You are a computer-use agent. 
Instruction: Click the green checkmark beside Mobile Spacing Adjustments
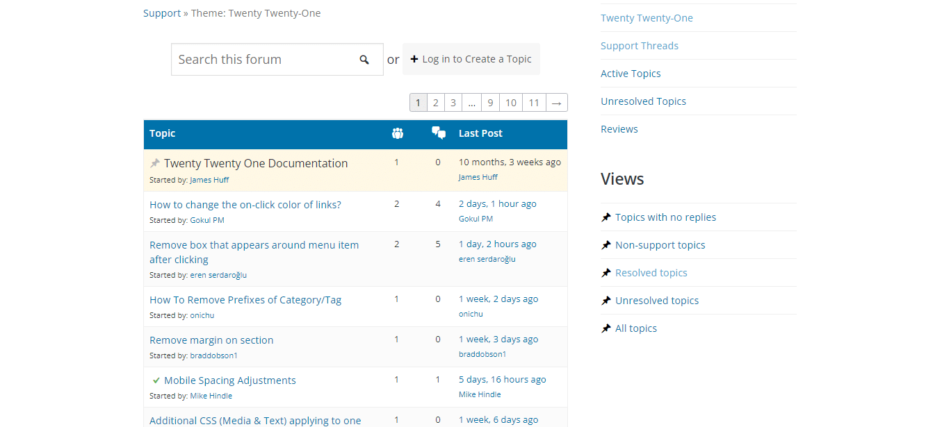click(155, 379)
